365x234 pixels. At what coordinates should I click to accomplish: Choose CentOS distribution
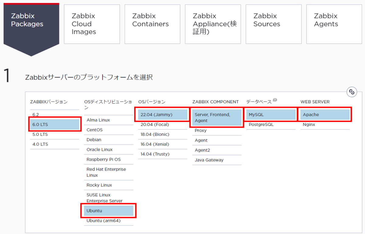tap(109, 130)
